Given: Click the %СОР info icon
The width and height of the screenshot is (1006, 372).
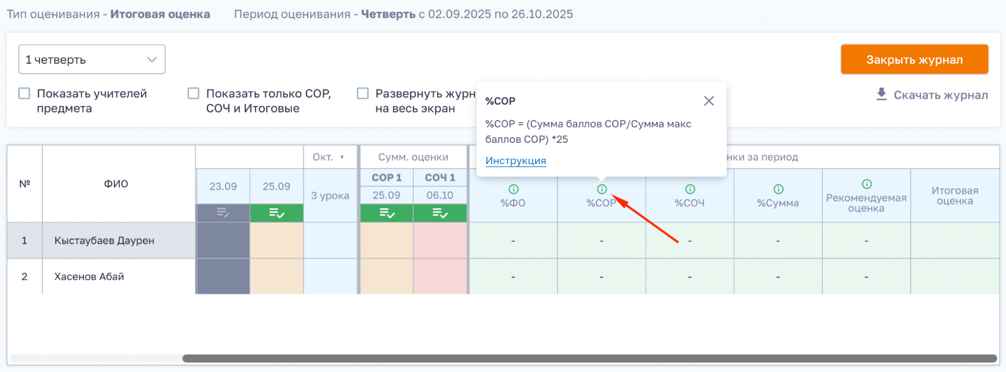Looking at the screenshot, I should tap(602, 189).
